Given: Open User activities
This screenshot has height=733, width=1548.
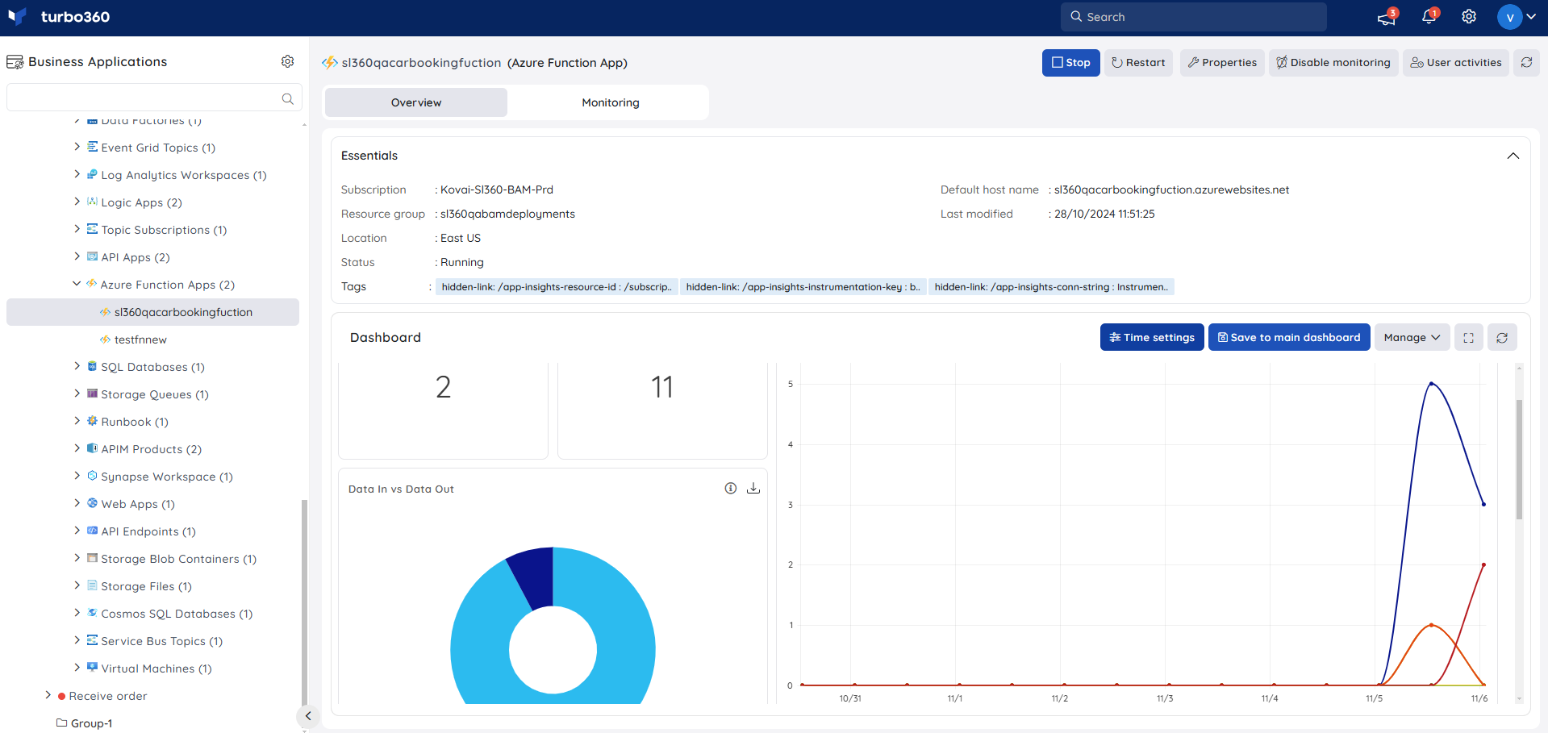Looking at the screenshot, I should click(x=1456, y=63).
